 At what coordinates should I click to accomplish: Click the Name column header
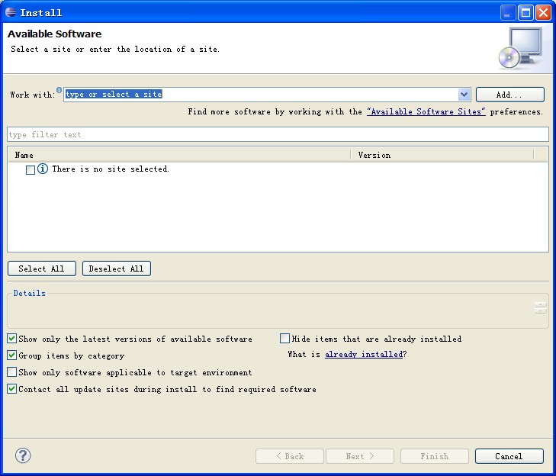click(x=179, y=155)
